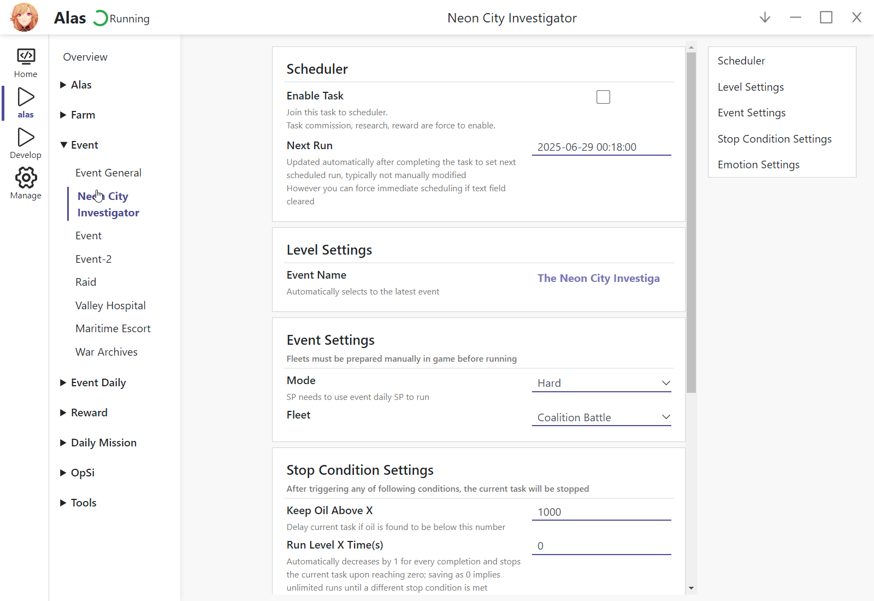Open the Develop section icon

26,137
